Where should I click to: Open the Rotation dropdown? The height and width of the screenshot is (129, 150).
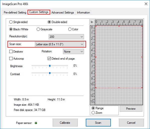pos(73,52)
